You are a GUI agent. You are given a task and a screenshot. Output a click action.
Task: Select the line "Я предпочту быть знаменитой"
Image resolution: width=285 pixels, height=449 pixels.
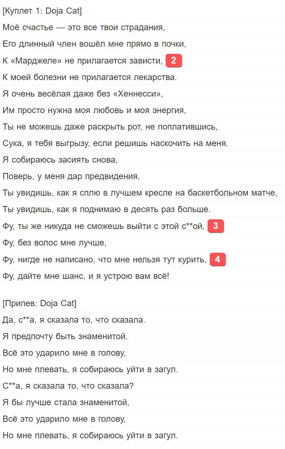tap(65, 337)
